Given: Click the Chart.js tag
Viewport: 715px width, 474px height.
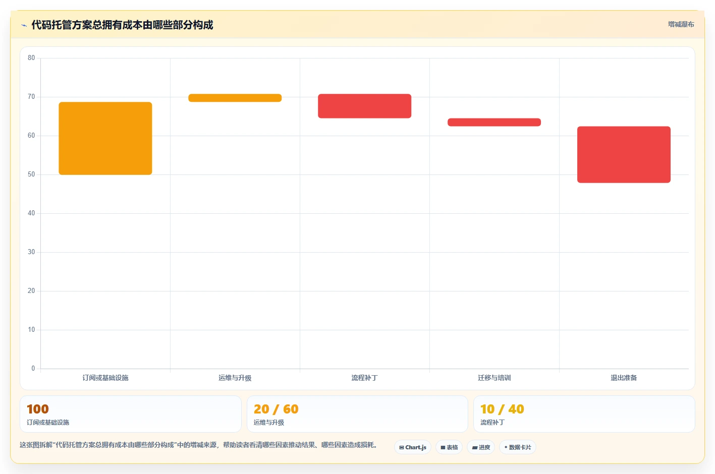Looking at the screenshot, I should pyautogui.click(x=413, y=447).
